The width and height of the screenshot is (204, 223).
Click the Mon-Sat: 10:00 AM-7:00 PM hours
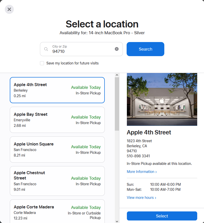coord(154,190)
